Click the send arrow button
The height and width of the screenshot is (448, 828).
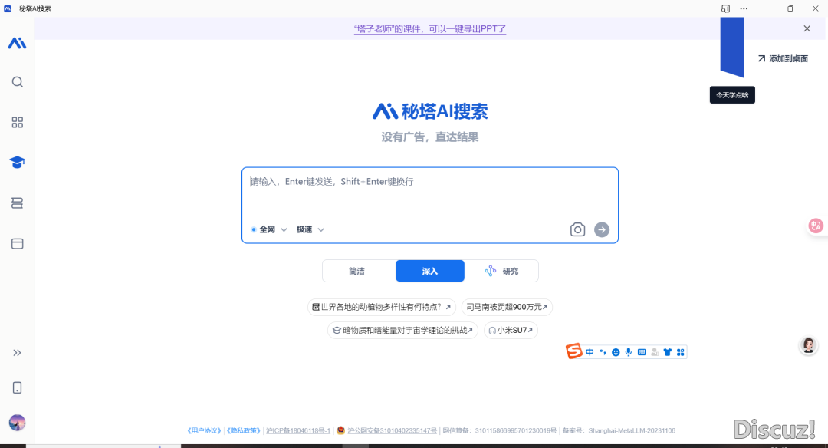tap(602, 229)
